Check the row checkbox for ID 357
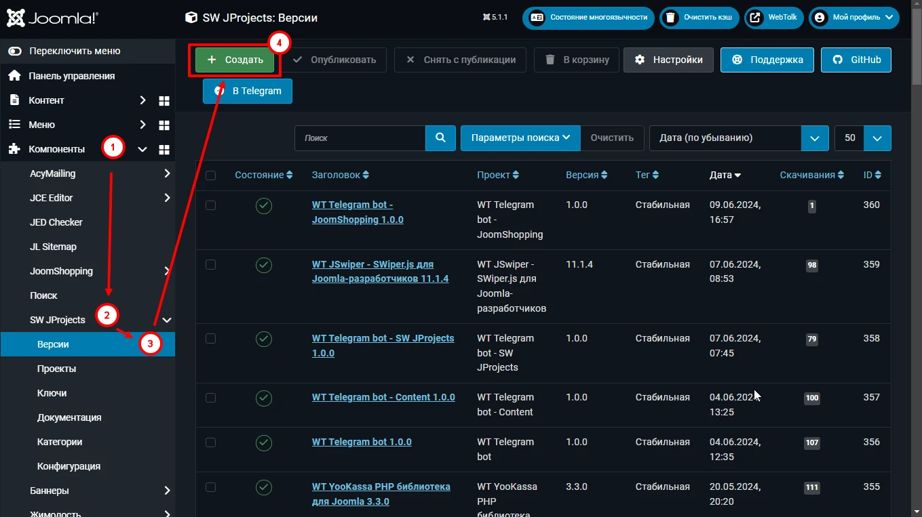 click(x=210, y=398)
